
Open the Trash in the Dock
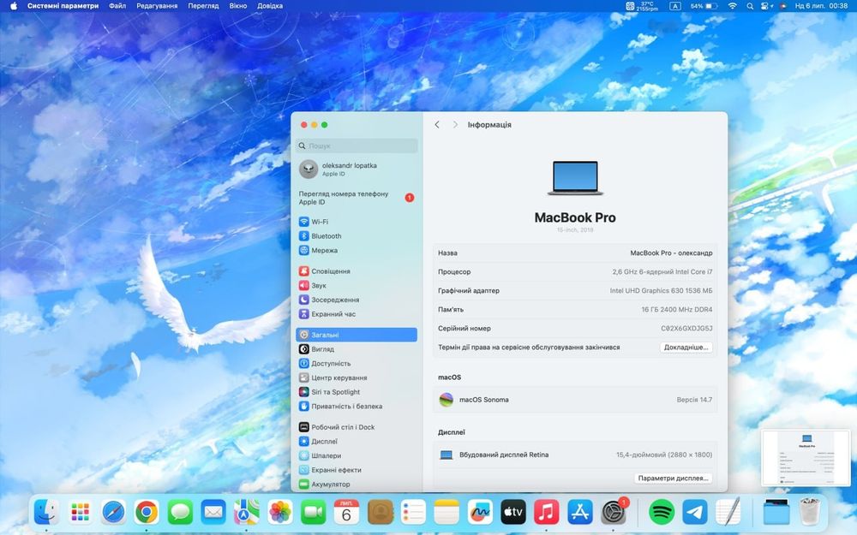click(810, 513)
